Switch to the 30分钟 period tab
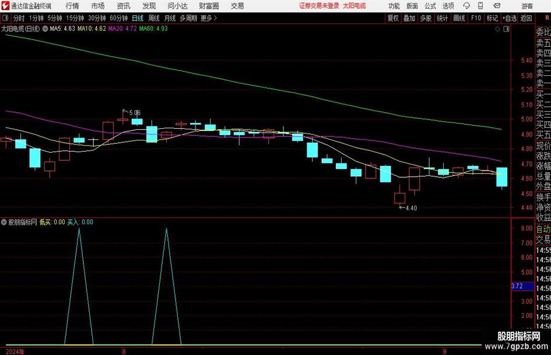The image size is (551, 355). point(97,18)
